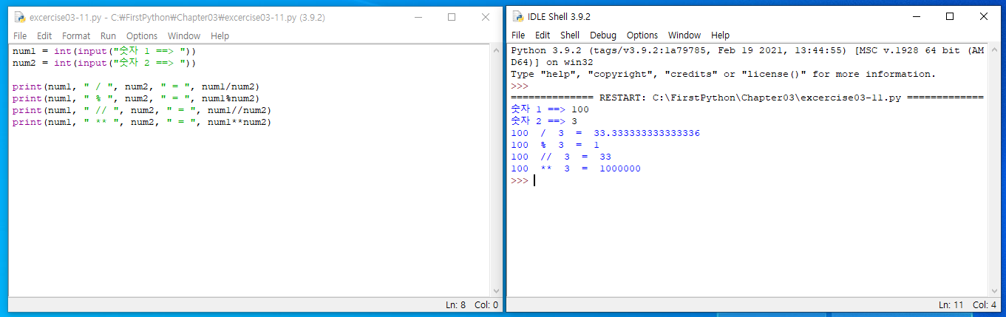Close the excercise03-11.py editor window
This screenshot has width=1006, height=317.
tap(486, 17)
